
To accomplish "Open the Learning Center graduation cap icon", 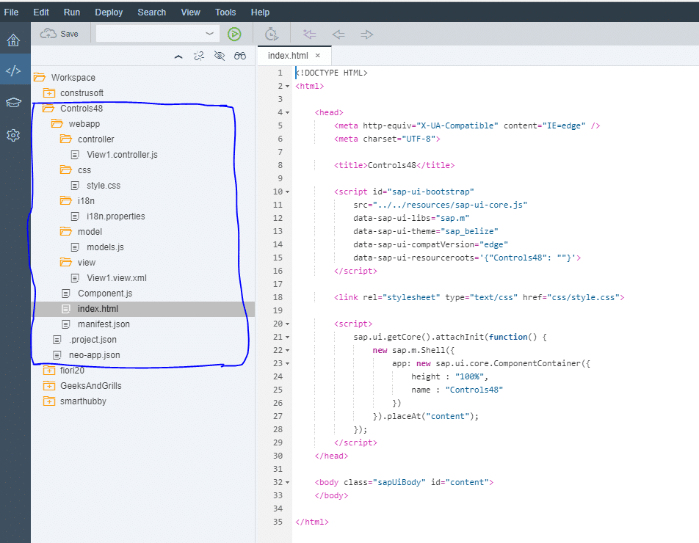I will click(x=13, y=103).
